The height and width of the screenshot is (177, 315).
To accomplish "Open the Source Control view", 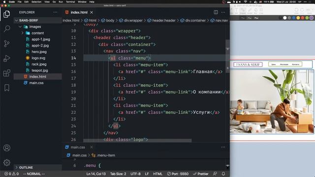I will (x=6, y=44).
